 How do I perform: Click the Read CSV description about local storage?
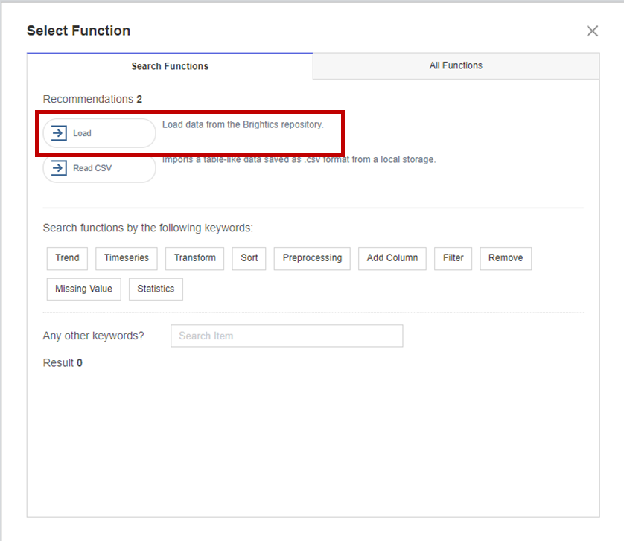pyautogui.click(x=299, y=159)
